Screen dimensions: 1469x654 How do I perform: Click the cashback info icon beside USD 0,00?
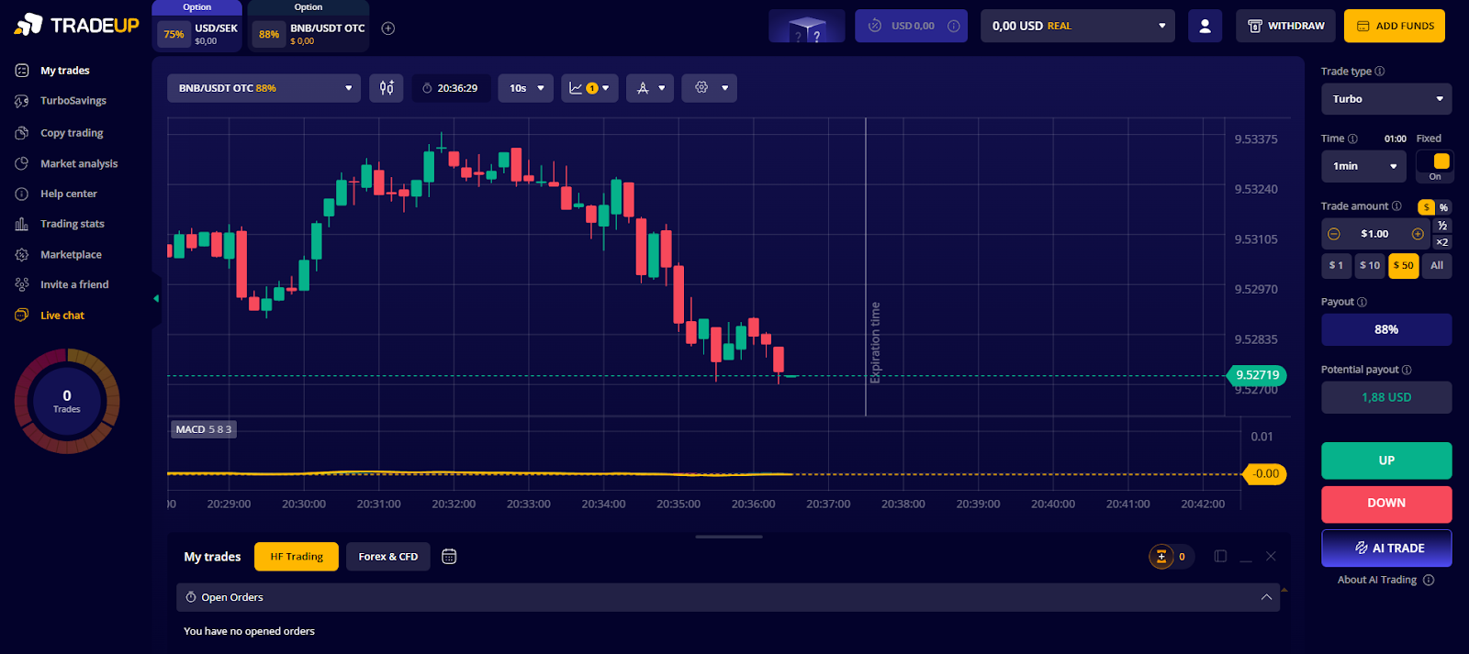[953, 26]
